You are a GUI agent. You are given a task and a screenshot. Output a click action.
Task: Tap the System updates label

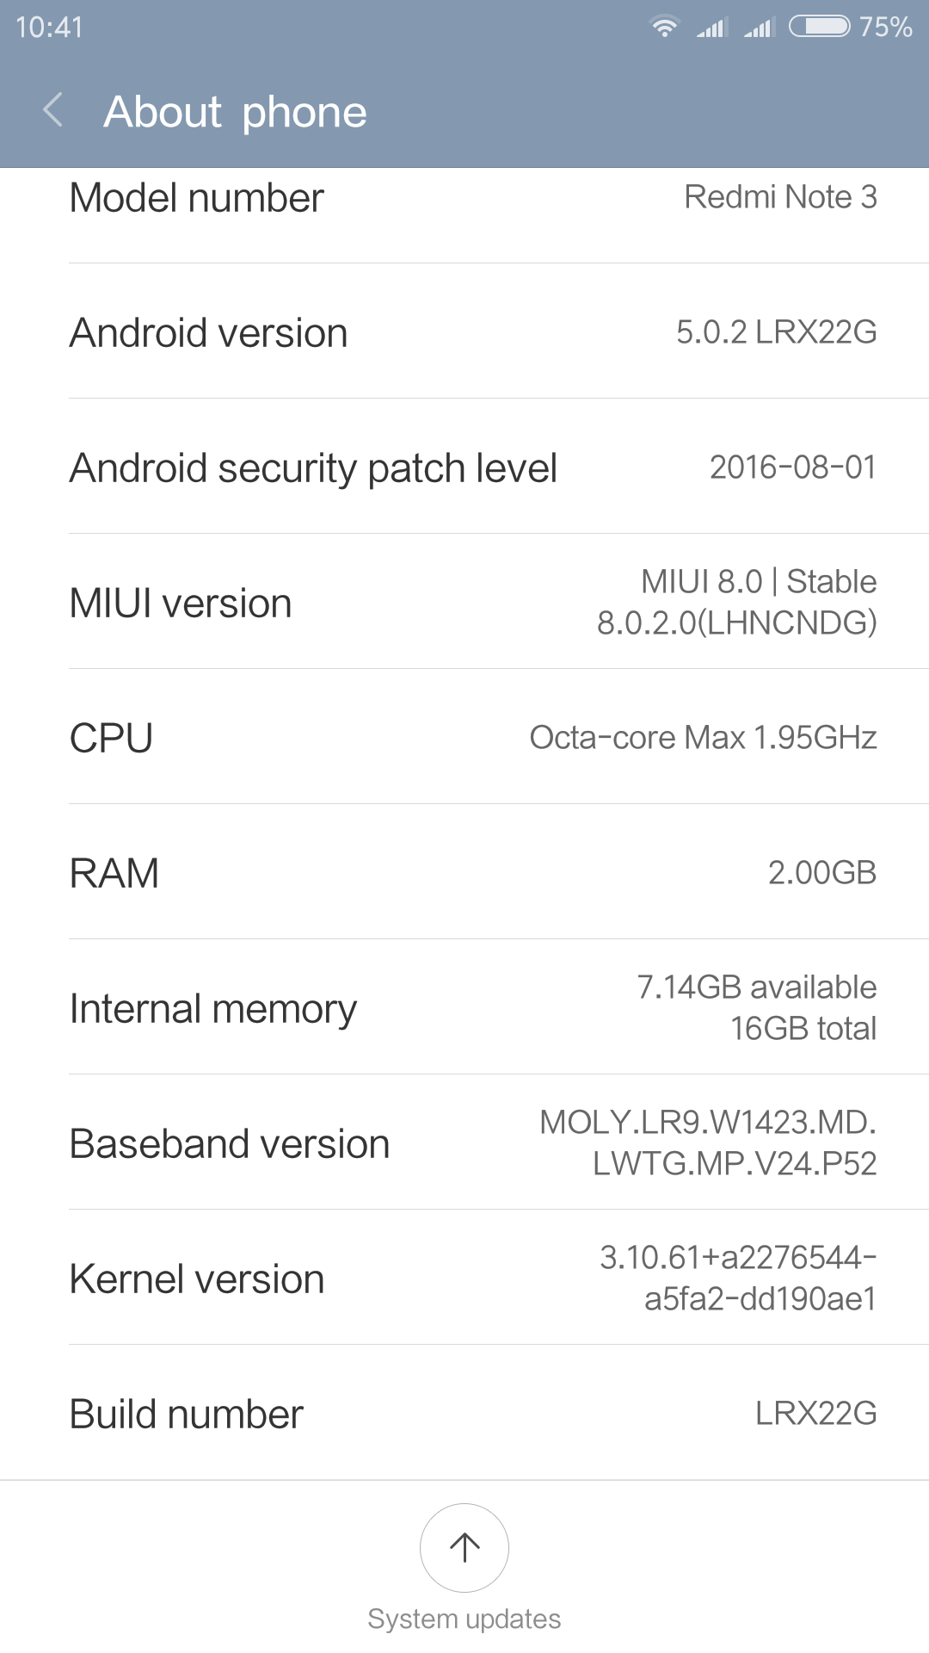click(464, 1619)
